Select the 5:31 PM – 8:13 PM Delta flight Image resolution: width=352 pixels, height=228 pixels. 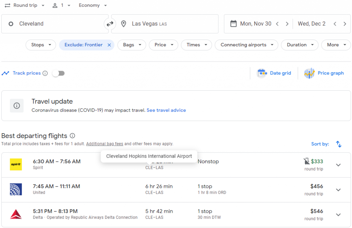tap(176, 215)
